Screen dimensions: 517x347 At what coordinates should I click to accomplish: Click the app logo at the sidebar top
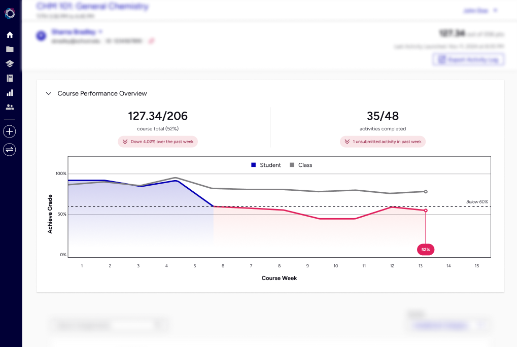pyautogui.click(x=9, y=14)
